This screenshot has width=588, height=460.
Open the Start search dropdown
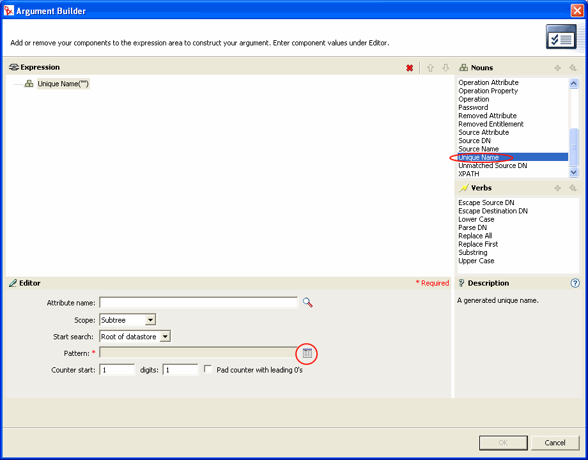[165, 336]
